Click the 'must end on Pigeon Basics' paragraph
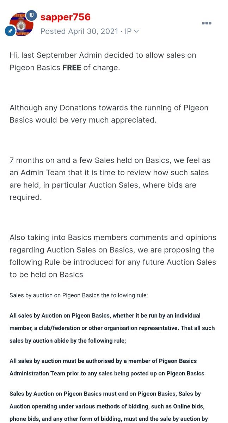228x423 pixels. tap(109, 406)
